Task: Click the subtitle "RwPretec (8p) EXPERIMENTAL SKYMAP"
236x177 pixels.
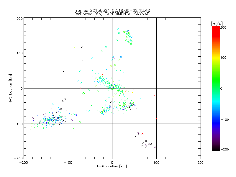Action: 112,14
